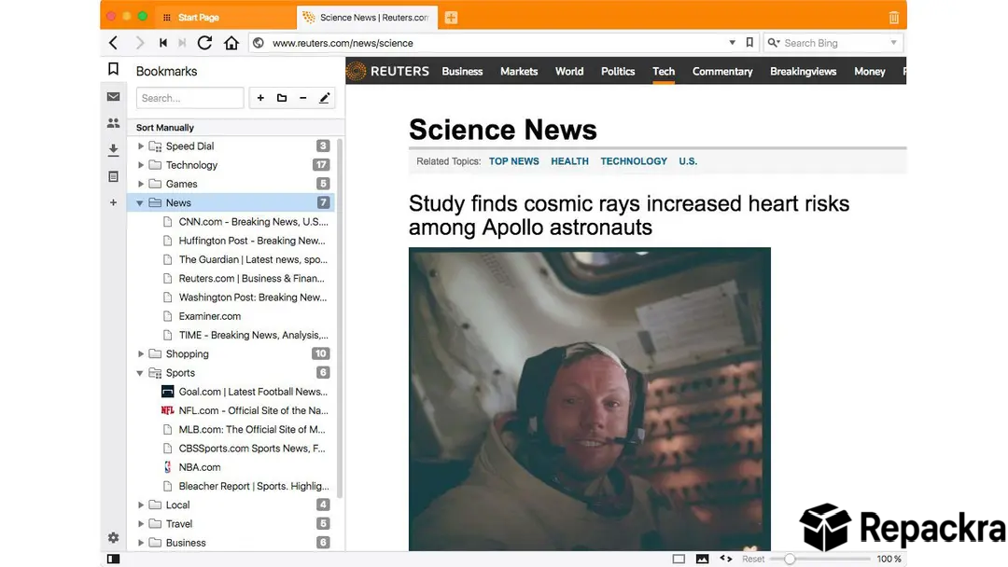Open the Mail panel

click(113, 96)
